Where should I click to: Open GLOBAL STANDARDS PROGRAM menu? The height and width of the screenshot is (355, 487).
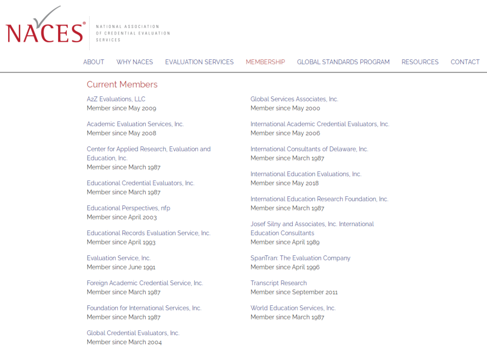click(343, 62)
